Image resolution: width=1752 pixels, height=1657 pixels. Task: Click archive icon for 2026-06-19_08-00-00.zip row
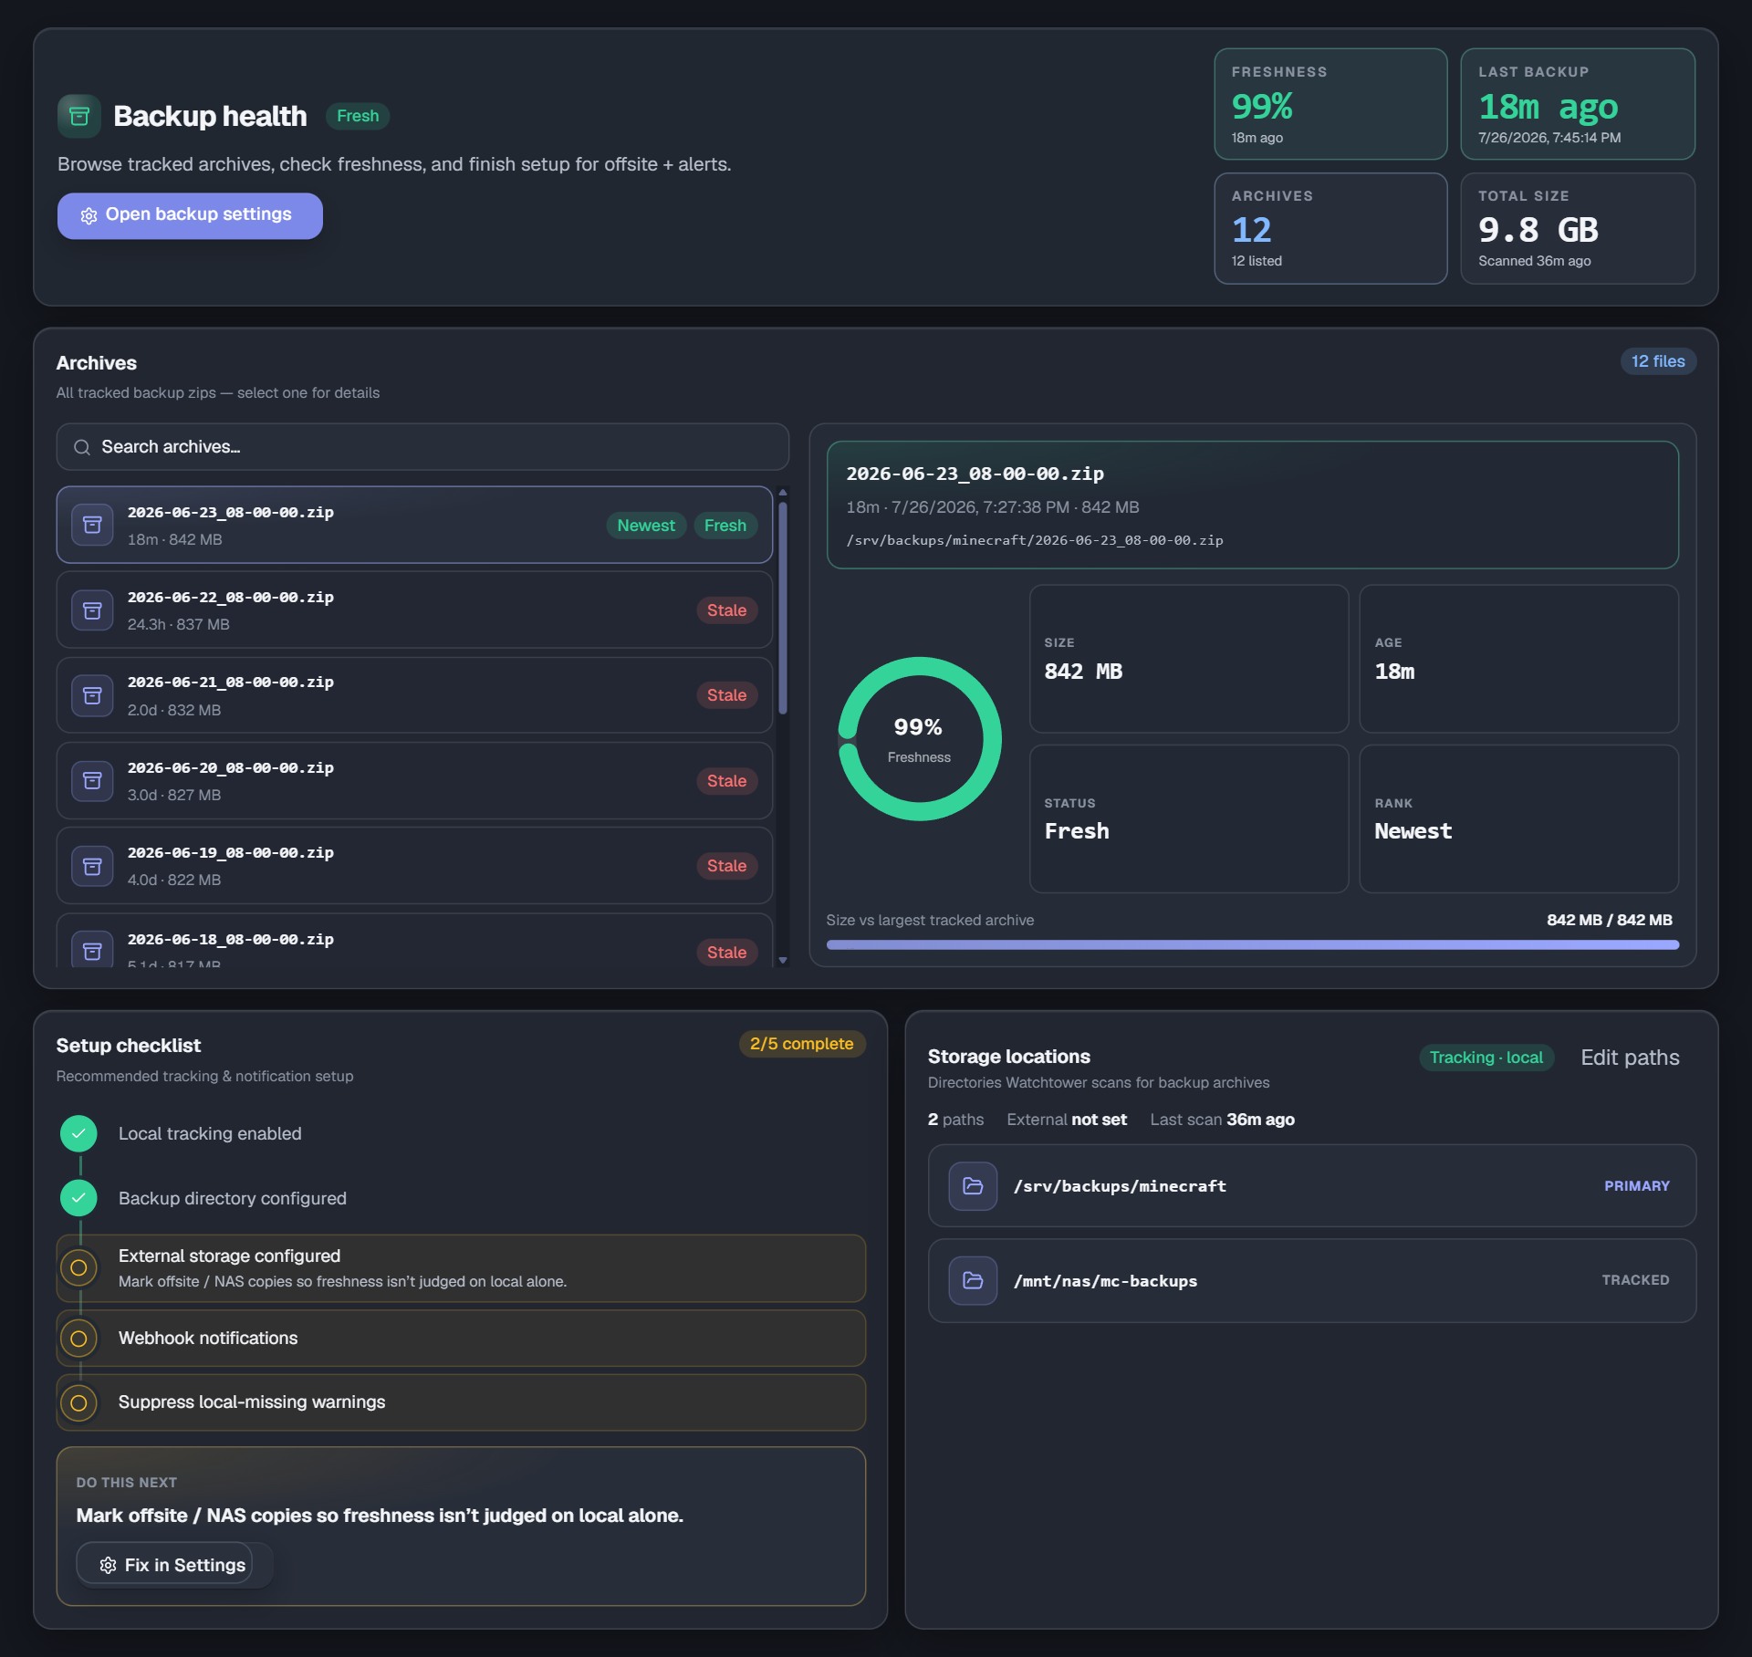click(92, 866)
